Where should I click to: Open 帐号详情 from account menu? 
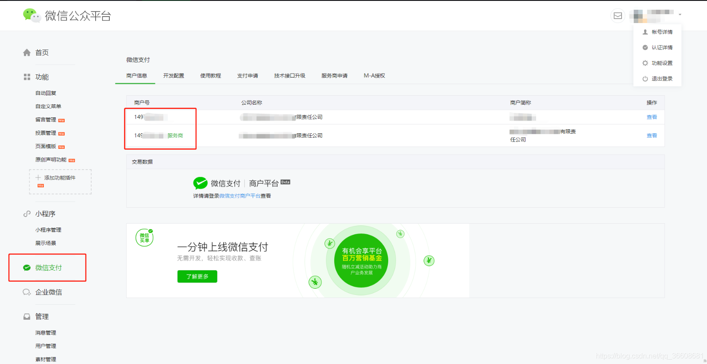pyautogui.click(x=662, y=32)
